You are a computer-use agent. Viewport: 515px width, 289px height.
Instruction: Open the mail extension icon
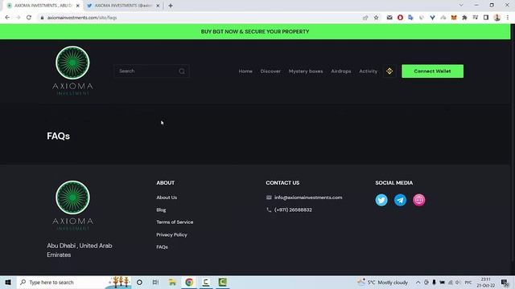tap(389, 18)
